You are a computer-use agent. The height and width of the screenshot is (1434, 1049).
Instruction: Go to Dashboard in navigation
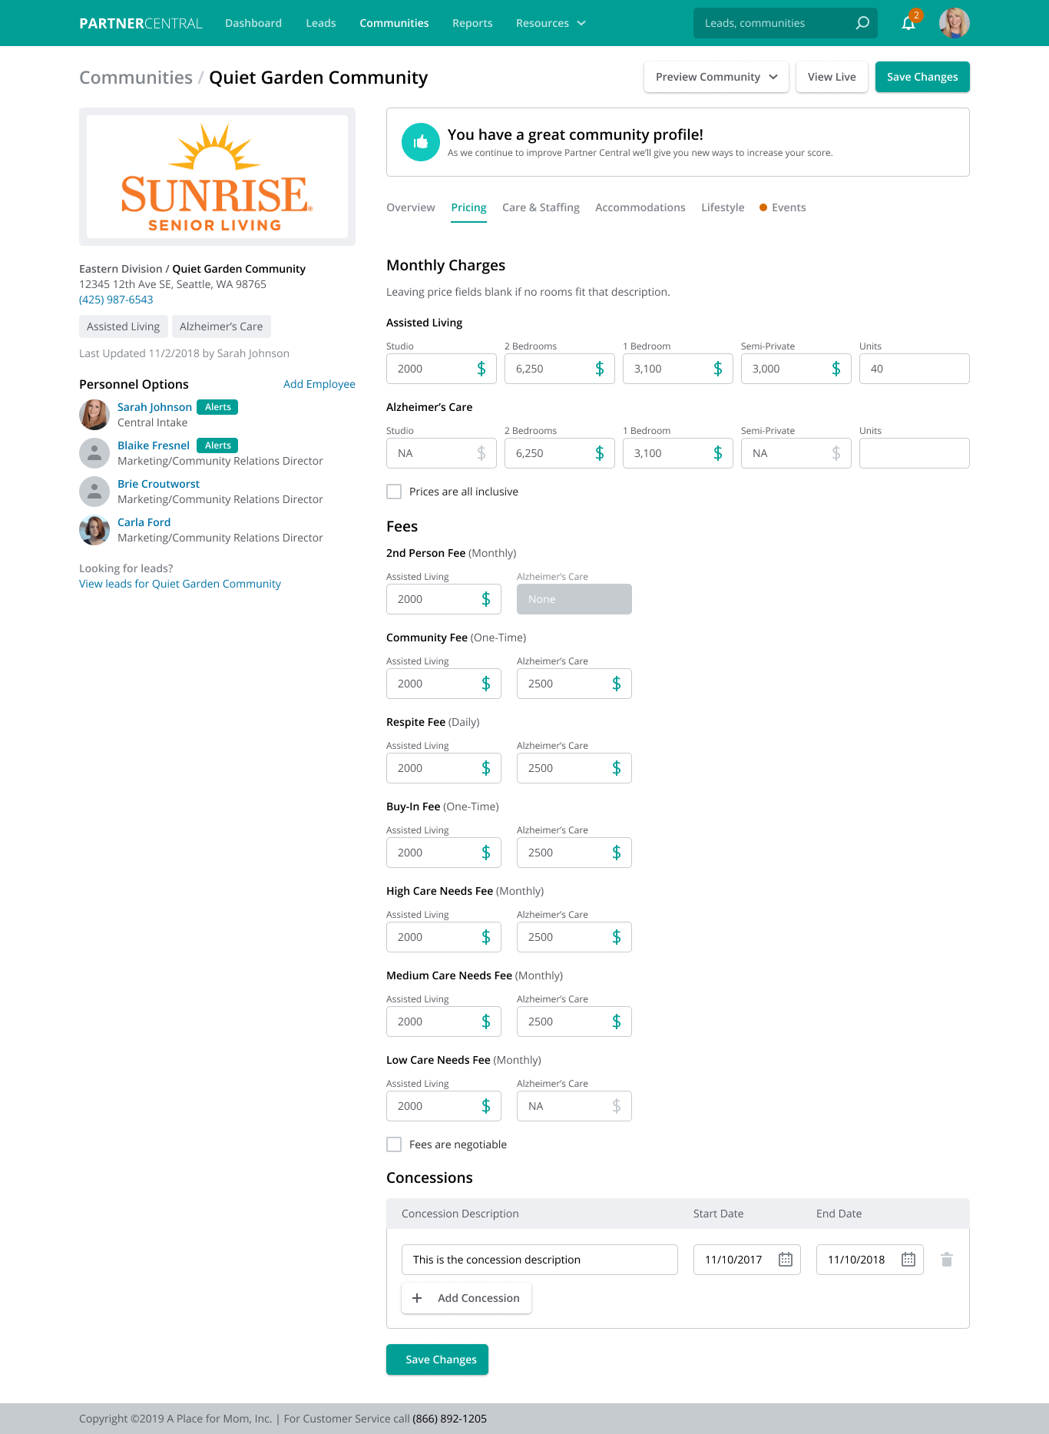(253, 23)
